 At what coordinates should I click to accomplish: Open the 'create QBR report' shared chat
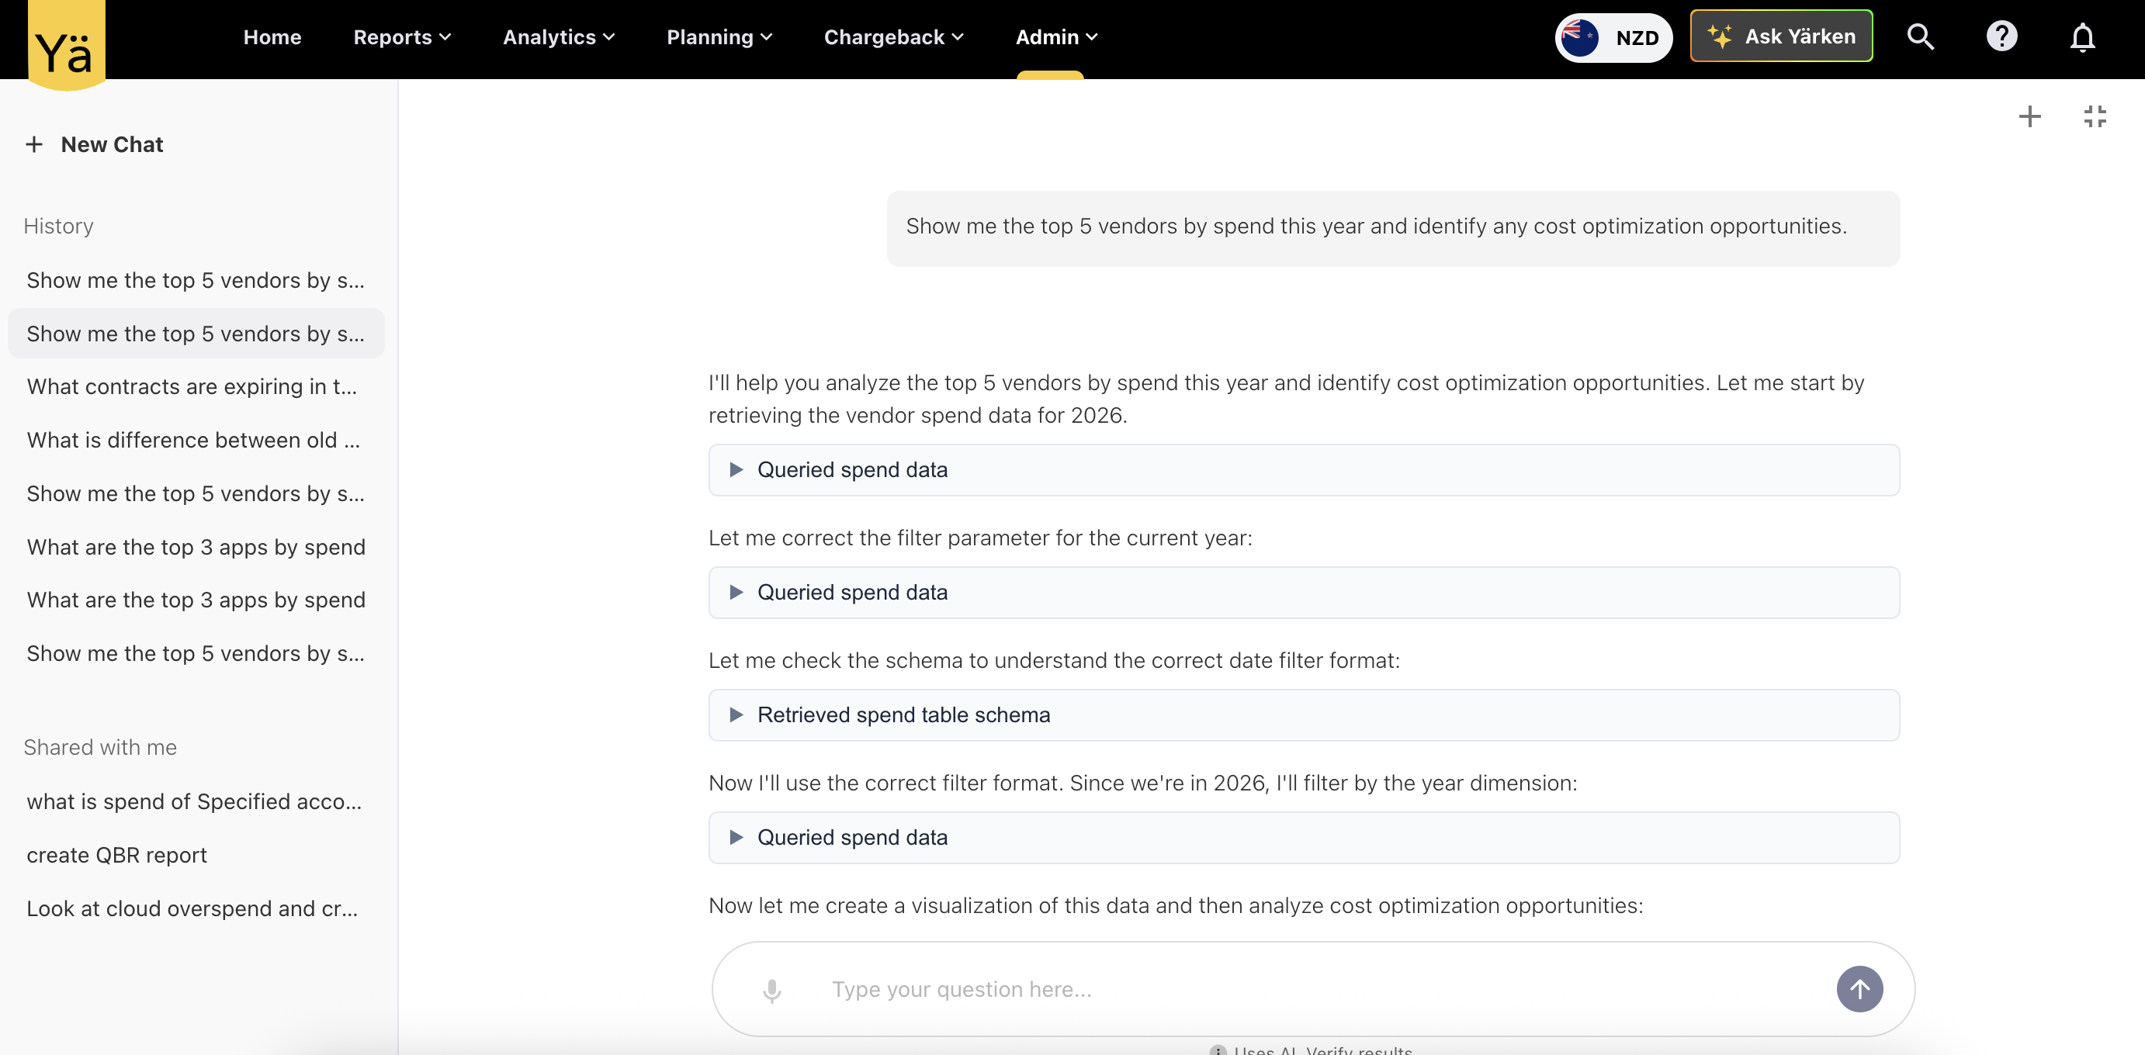(x=116, y=855)
